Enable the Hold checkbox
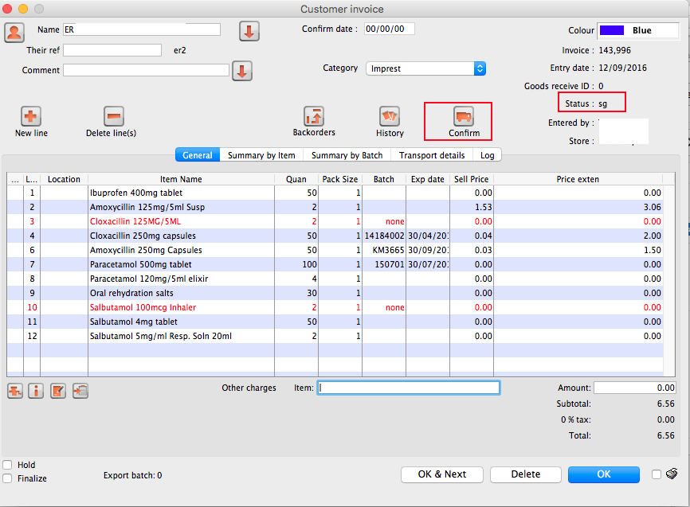This screenshot has height=507, width=690. click(x=7, y=465)
